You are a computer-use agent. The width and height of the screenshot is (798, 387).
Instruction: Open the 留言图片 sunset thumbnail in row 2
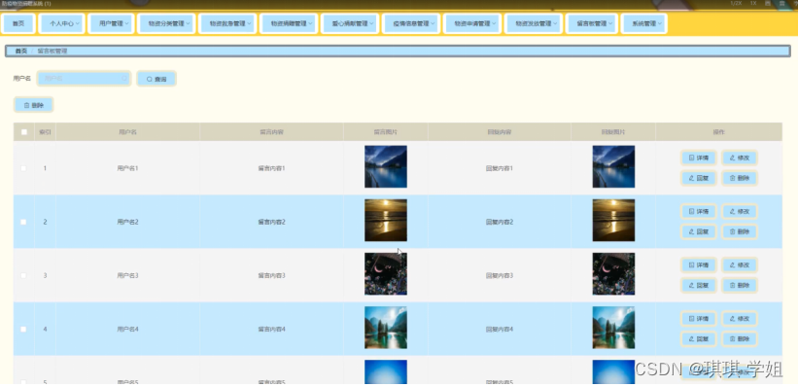point(386,220)
